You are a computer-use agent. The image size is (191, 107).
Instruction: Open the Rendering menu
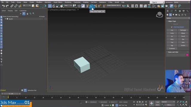pyautogui.click(x=68, y=2)
